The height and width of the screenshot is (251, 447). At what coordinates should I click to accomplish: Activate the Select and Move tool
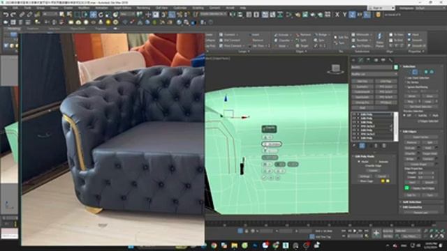pos(93,15)
